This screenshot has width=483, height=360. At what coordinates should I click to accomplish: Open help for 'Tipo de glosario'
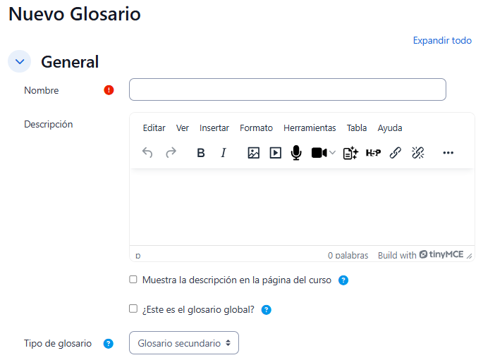109,344
